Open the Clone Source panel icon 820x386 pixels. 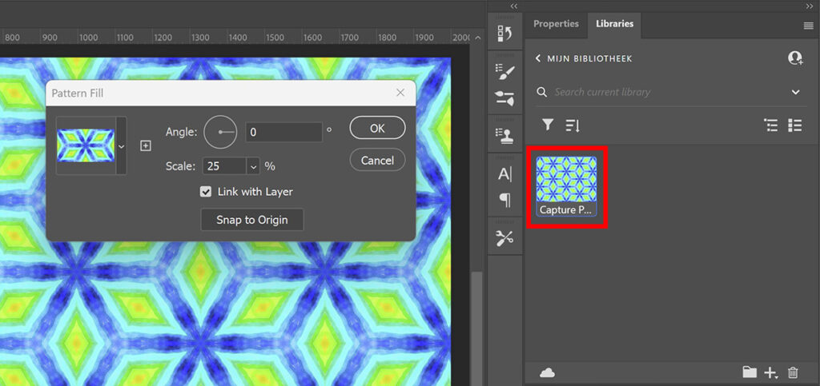pos(504,136)
